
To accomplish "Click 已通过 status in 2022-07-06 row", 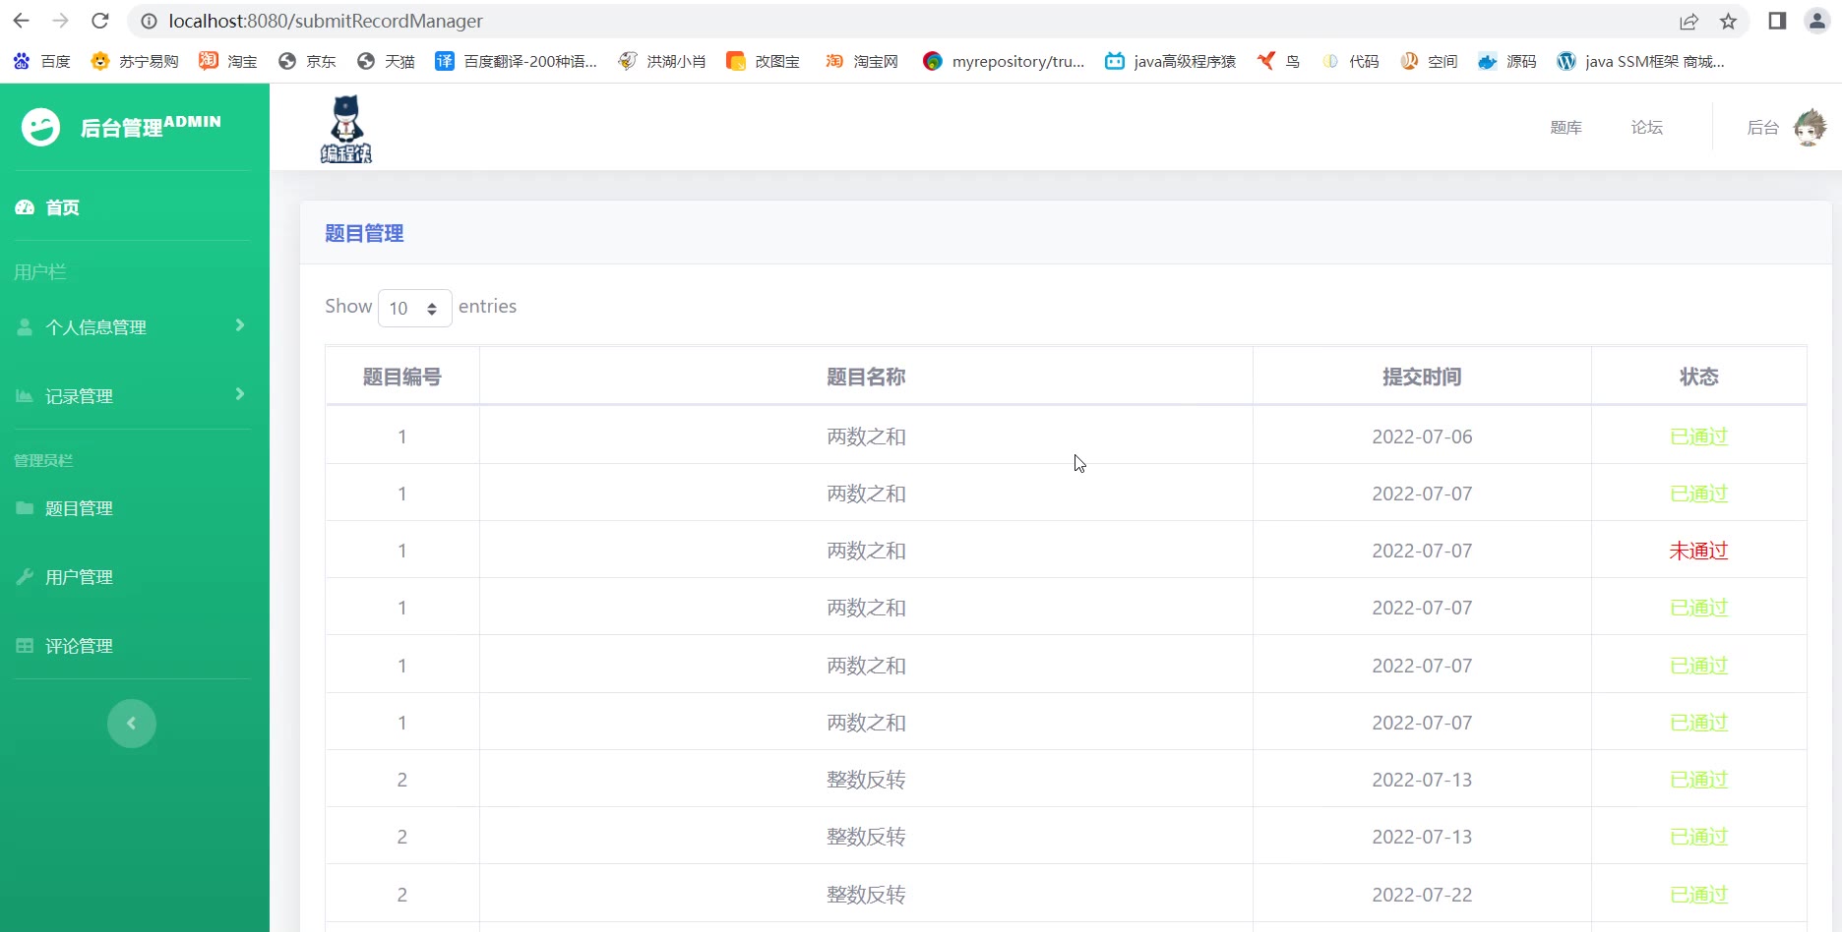I will point(1698,437).
